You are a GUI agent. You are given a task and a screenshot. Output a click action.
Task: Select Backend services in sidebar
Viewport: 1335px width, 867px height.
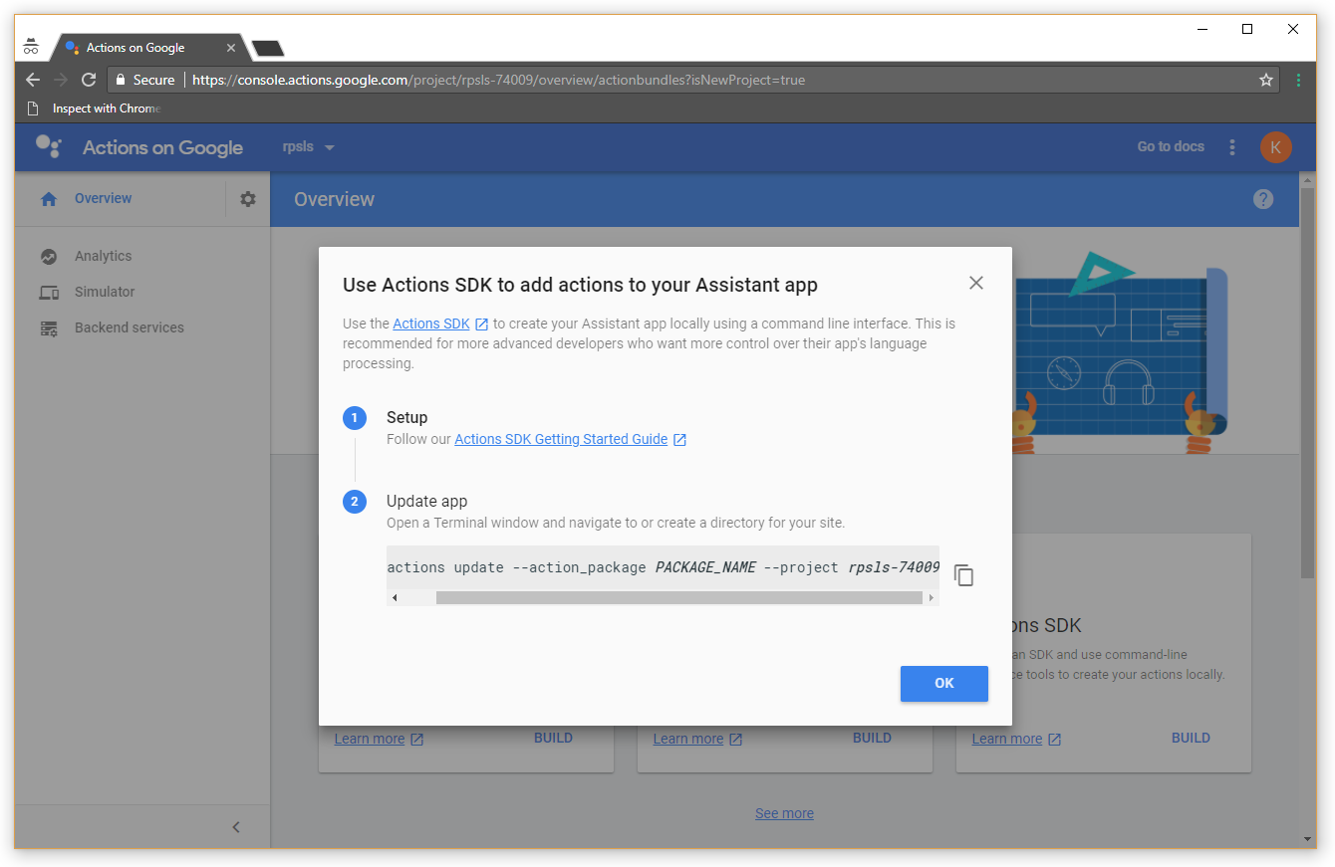129,327
